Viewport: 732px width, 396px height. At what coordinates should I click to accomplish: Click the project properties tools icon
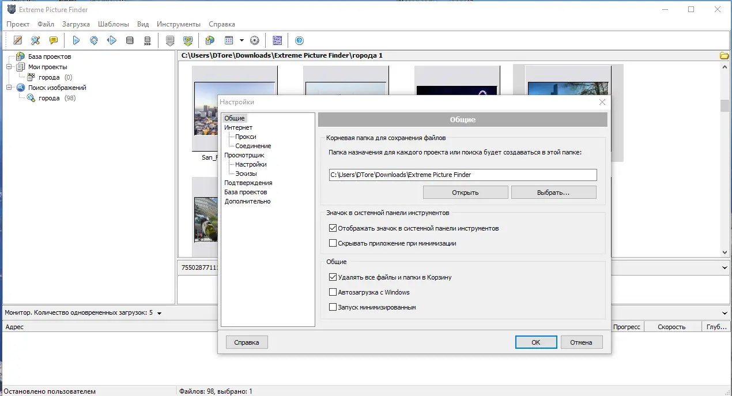tap(36, 40)
